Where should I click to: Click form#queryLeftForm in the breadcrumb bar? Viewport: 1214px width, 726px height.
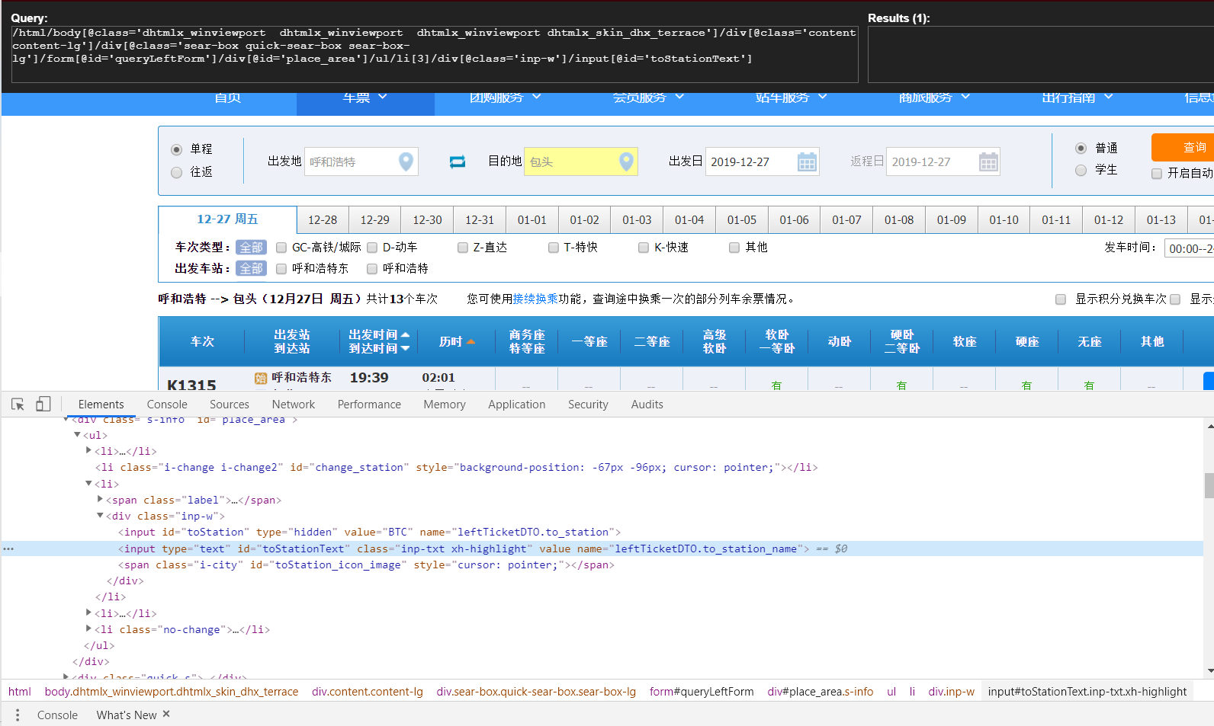(x=702, y=692)
